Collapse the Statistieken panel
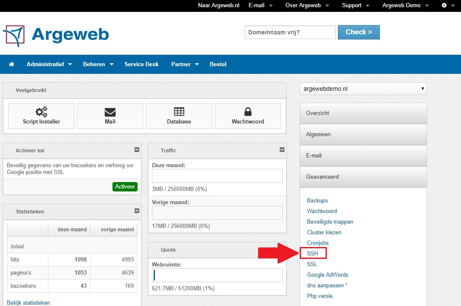Viewport: 461px width, 306px height. [137, 211]
